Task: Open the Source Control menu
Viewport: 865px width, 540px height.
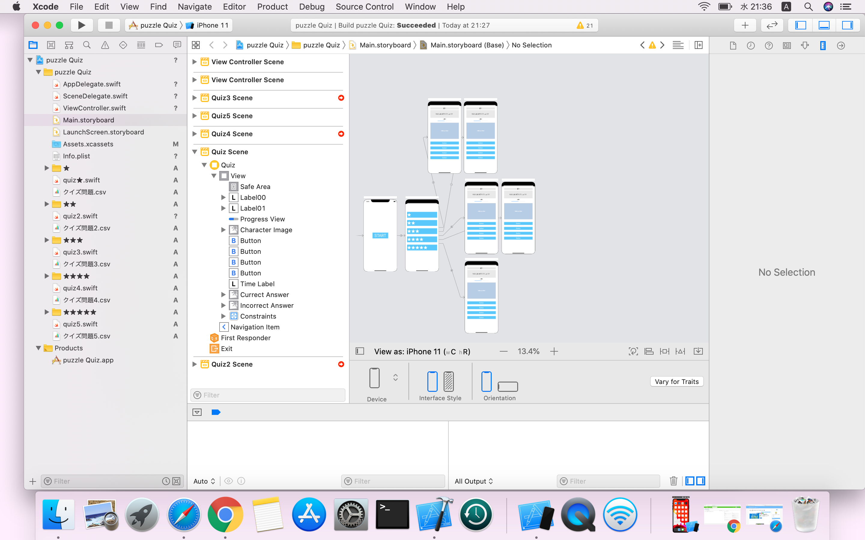Action: [365, 7]
